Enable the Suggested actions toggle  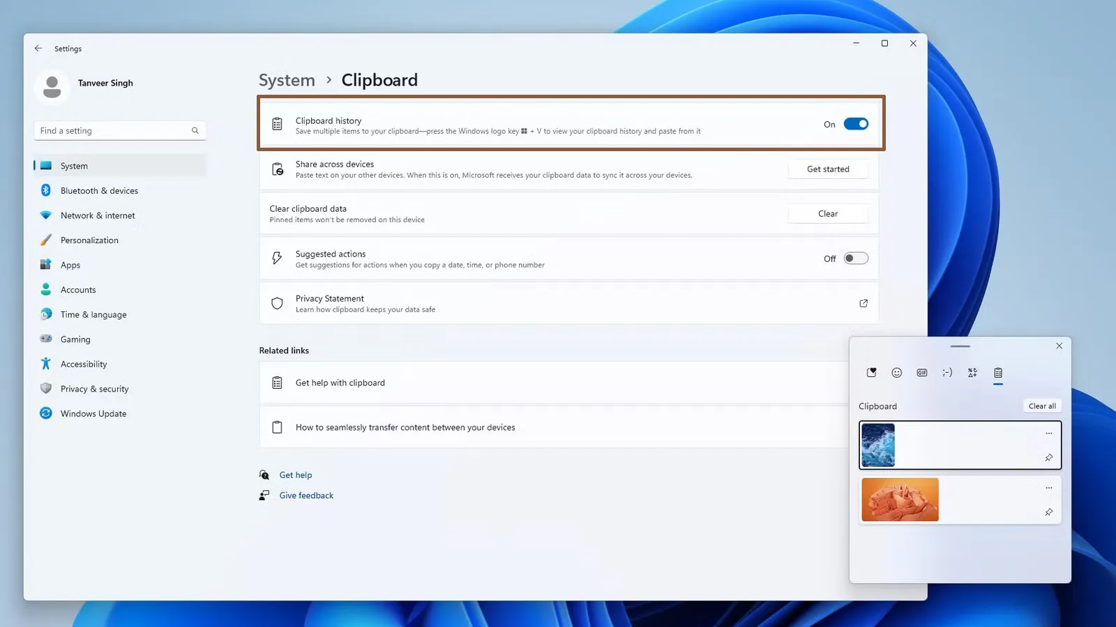[x=856, y=258]
